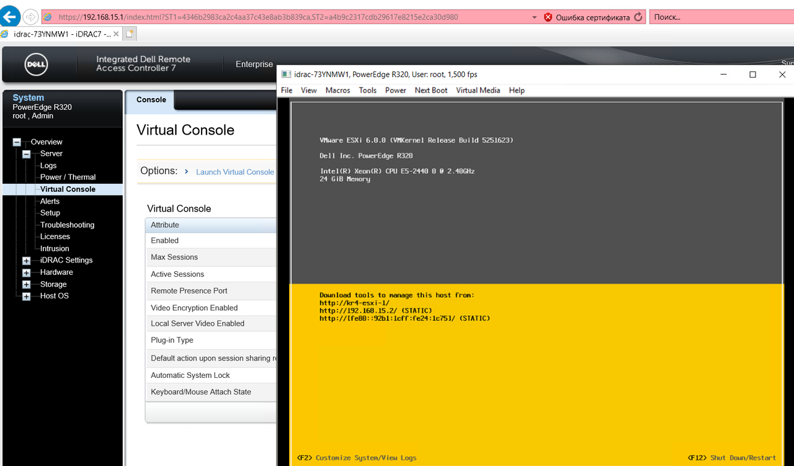The width and height of the screenshot is (794, 466).
Task: Select iDRAC Settings tree item
Action: 66,260
